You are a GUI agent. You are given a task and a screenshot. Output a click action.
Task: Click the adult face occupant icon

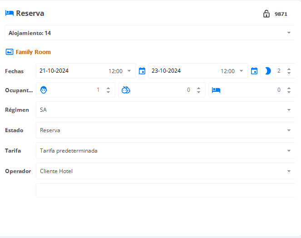[x=44, y=90]
